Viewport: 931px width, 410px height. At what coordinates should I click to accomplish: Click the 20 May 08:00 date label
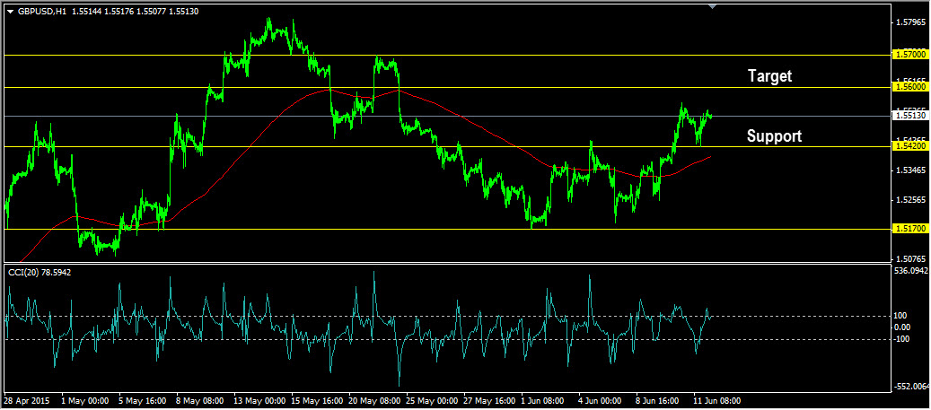(374, 400)
